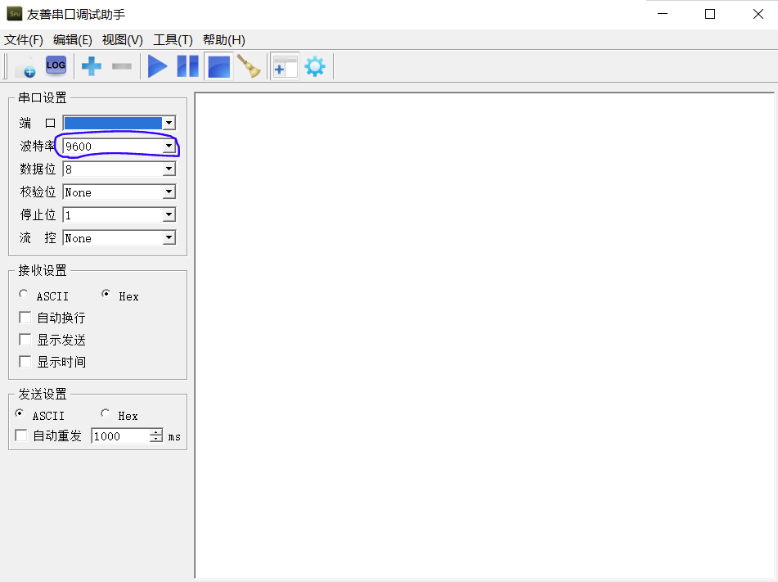The width and height of the screenshot is (778, 582).
Task: Click the new file icon in toolbar
Action: pos(25,66)
